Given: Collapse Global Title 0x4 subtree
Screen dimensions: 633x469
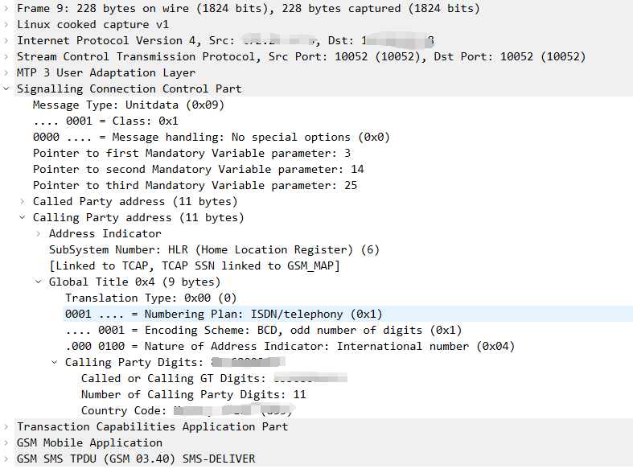Looking at the screenshot, I should (x=39, y=282).
